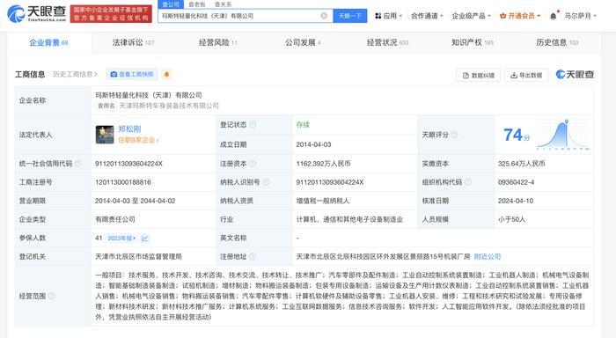
Task: Click the 查看工商快照 button
Action: pyautogui.click(x=132, y=74)
